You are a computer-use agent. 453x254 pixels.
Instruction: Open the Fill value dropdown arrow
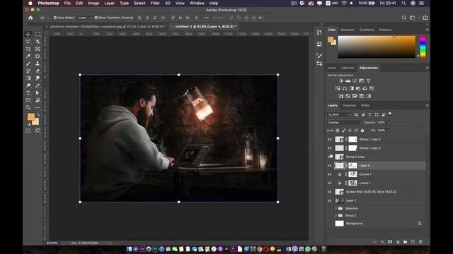pos(389,131)
